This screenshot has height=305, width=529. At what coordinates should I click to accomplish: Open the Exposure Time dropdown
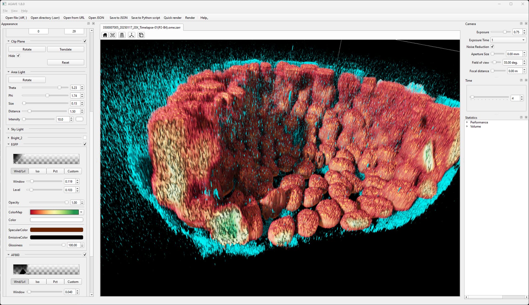coord(523,40)
